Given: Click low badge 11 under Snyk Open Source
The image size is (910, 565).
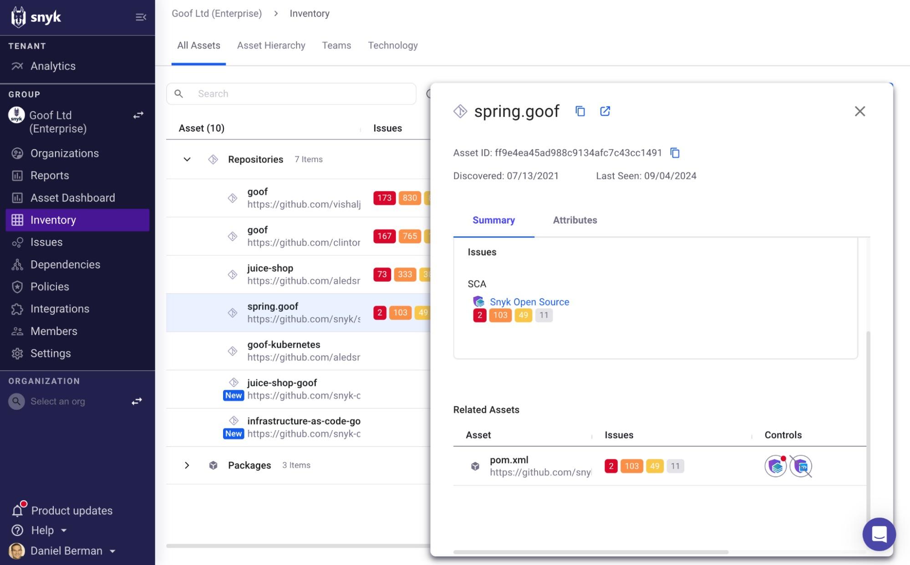Looking at the screenshot, I should pyautogui.click(x=544, y=315).
